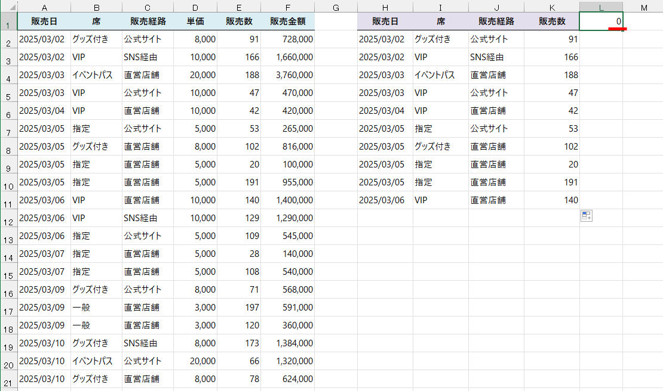Click 一般 in row 17
663x391 pixels.
pos(96,308)
